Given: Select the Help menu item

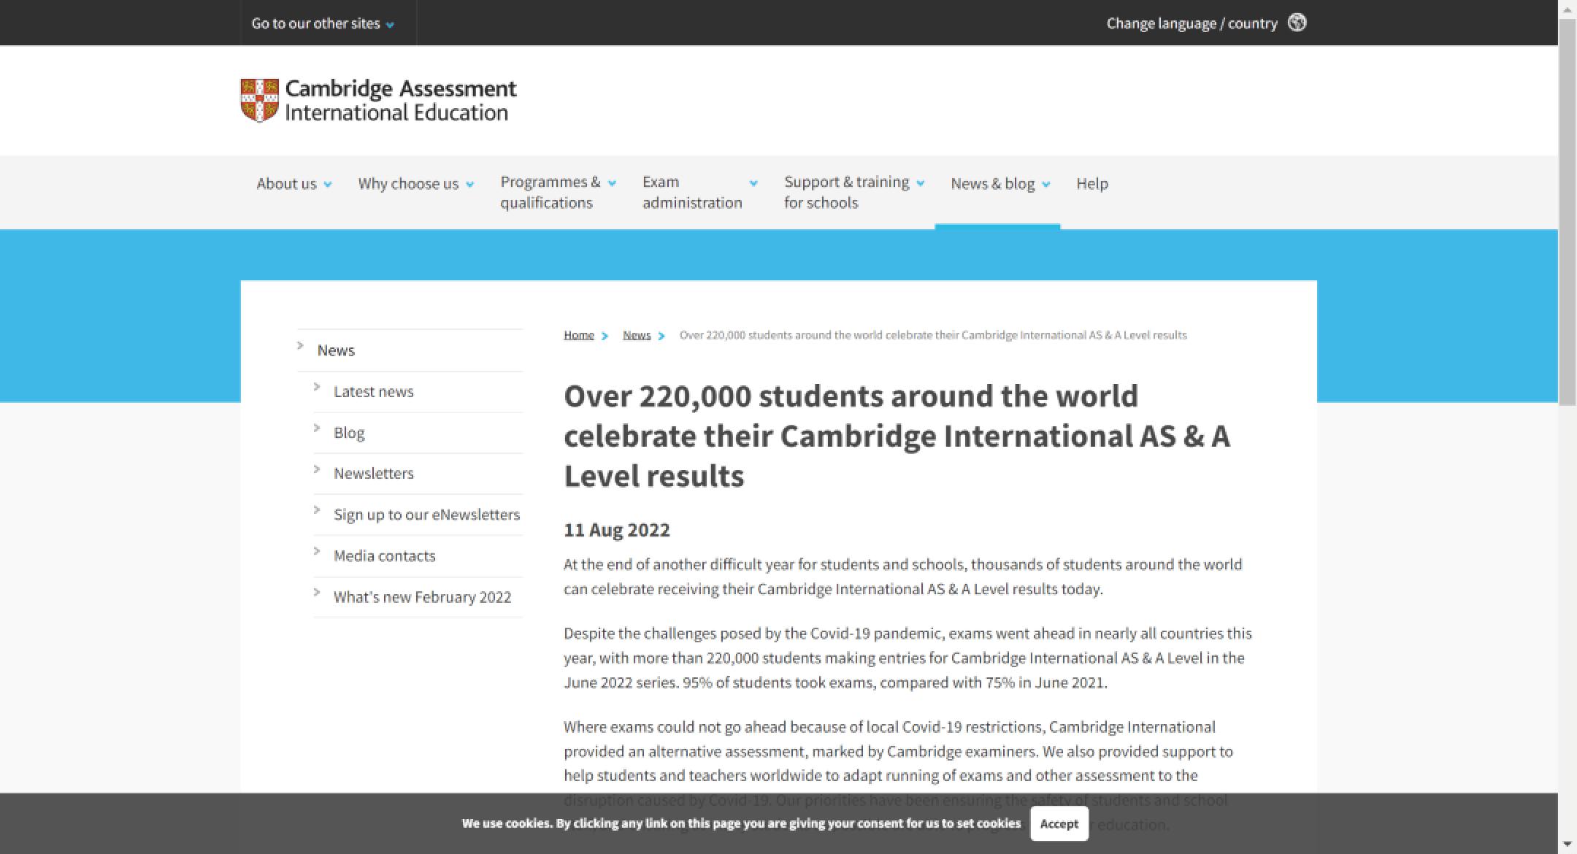Looking at the screenshot, I should click(x=1091, y=184).
